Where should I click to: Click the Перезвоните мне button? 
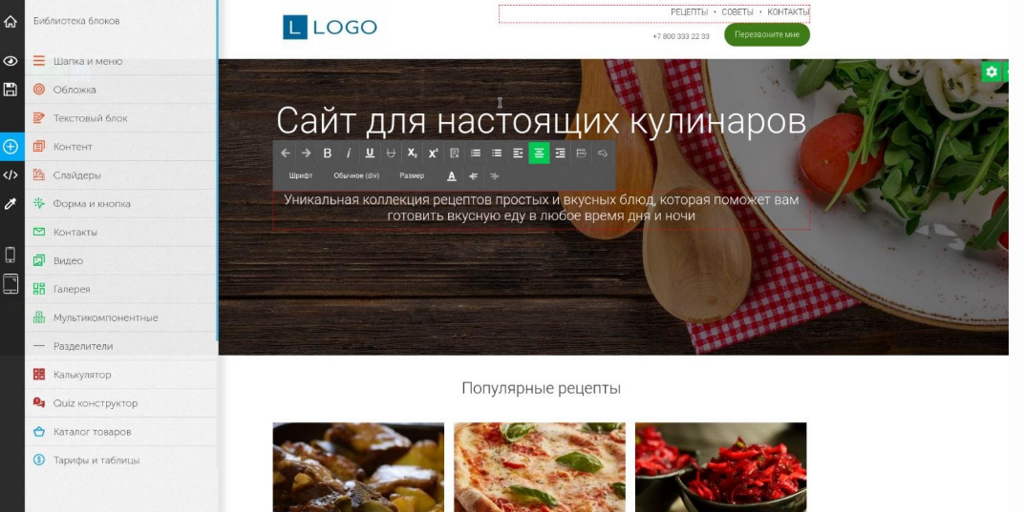click(x=767, y=34)
